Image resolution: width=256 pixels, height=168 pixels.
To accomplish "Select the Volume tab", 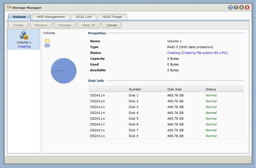I will click(19, 17).
